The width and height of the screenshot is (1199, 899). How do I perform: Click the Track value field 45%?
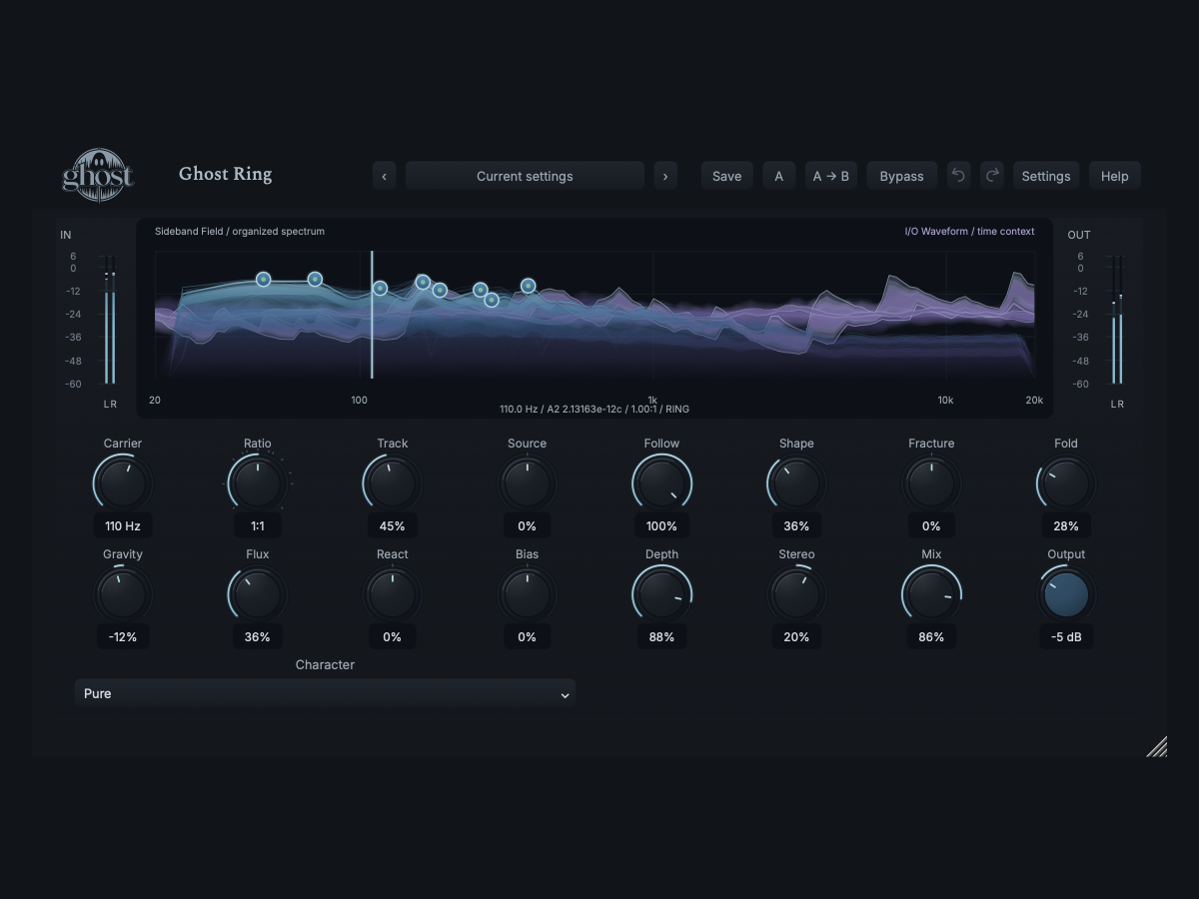point(393,525)
